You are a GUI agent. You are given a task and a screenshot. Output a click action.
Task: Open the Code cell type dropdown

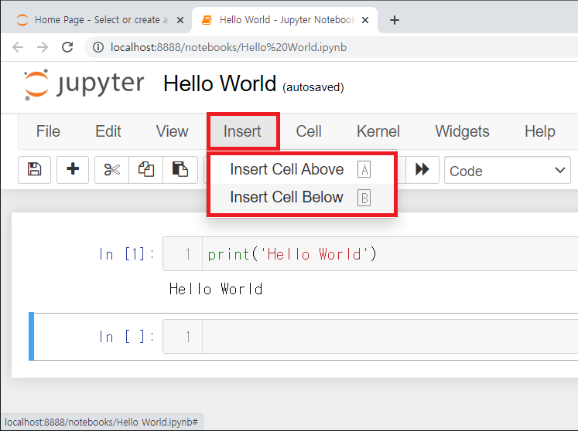508,171
